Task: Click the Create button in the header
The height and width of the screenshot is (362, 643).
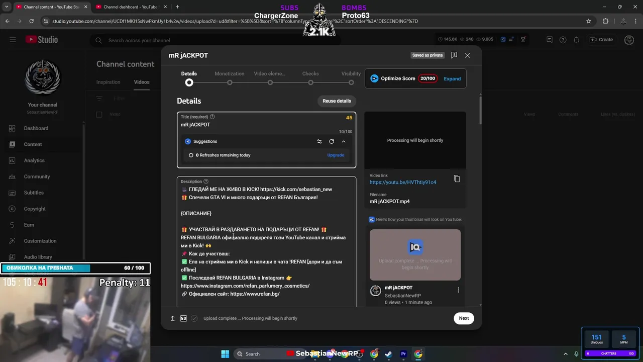Action: pyautogui.click(x=601, y=40)
